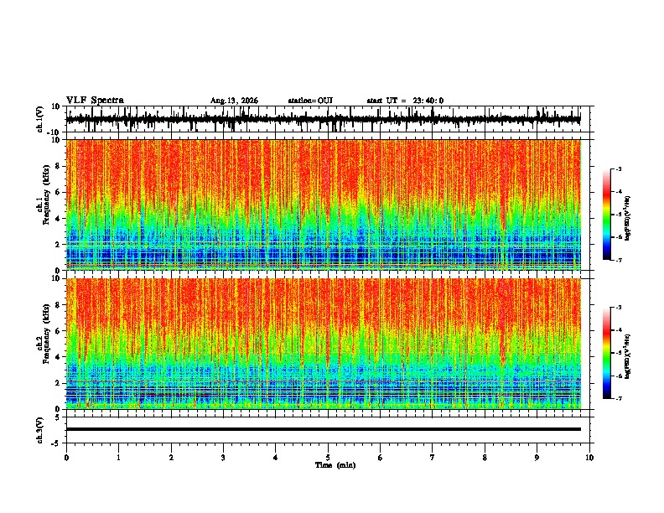Click the "-7" value on ch.2 colorbar
The width and height of the screenshot is (664, 513).
tap(618, 399)
